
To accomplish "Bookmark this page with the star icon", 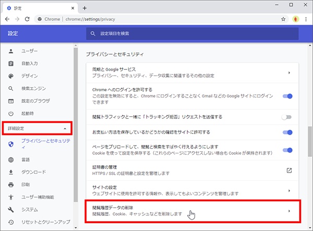I will 283,19.
